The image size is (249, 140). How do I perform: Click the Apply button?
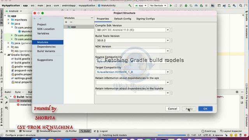pos(189,109)
